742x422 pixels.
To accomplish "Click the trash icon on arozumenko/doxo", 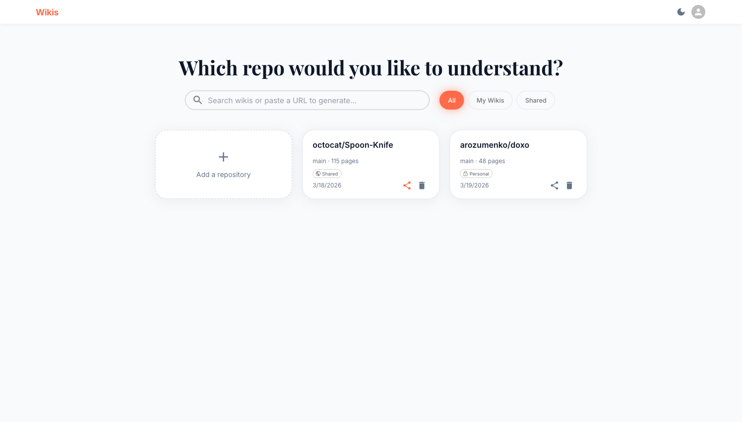I will [569, 185].
